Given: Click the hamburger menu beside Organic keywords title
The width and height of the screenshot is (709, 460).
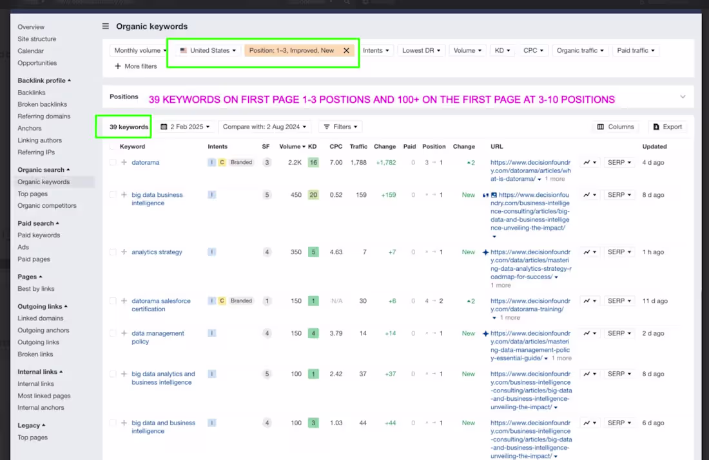Looking at the screenshot, I should (104, 26).
